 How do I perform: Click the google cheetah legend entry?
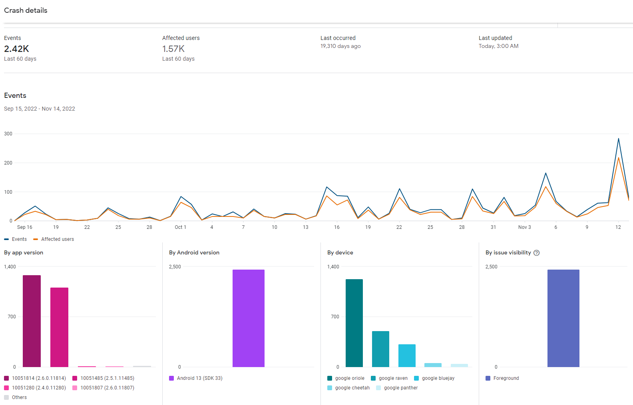click(x=348, y=388)
